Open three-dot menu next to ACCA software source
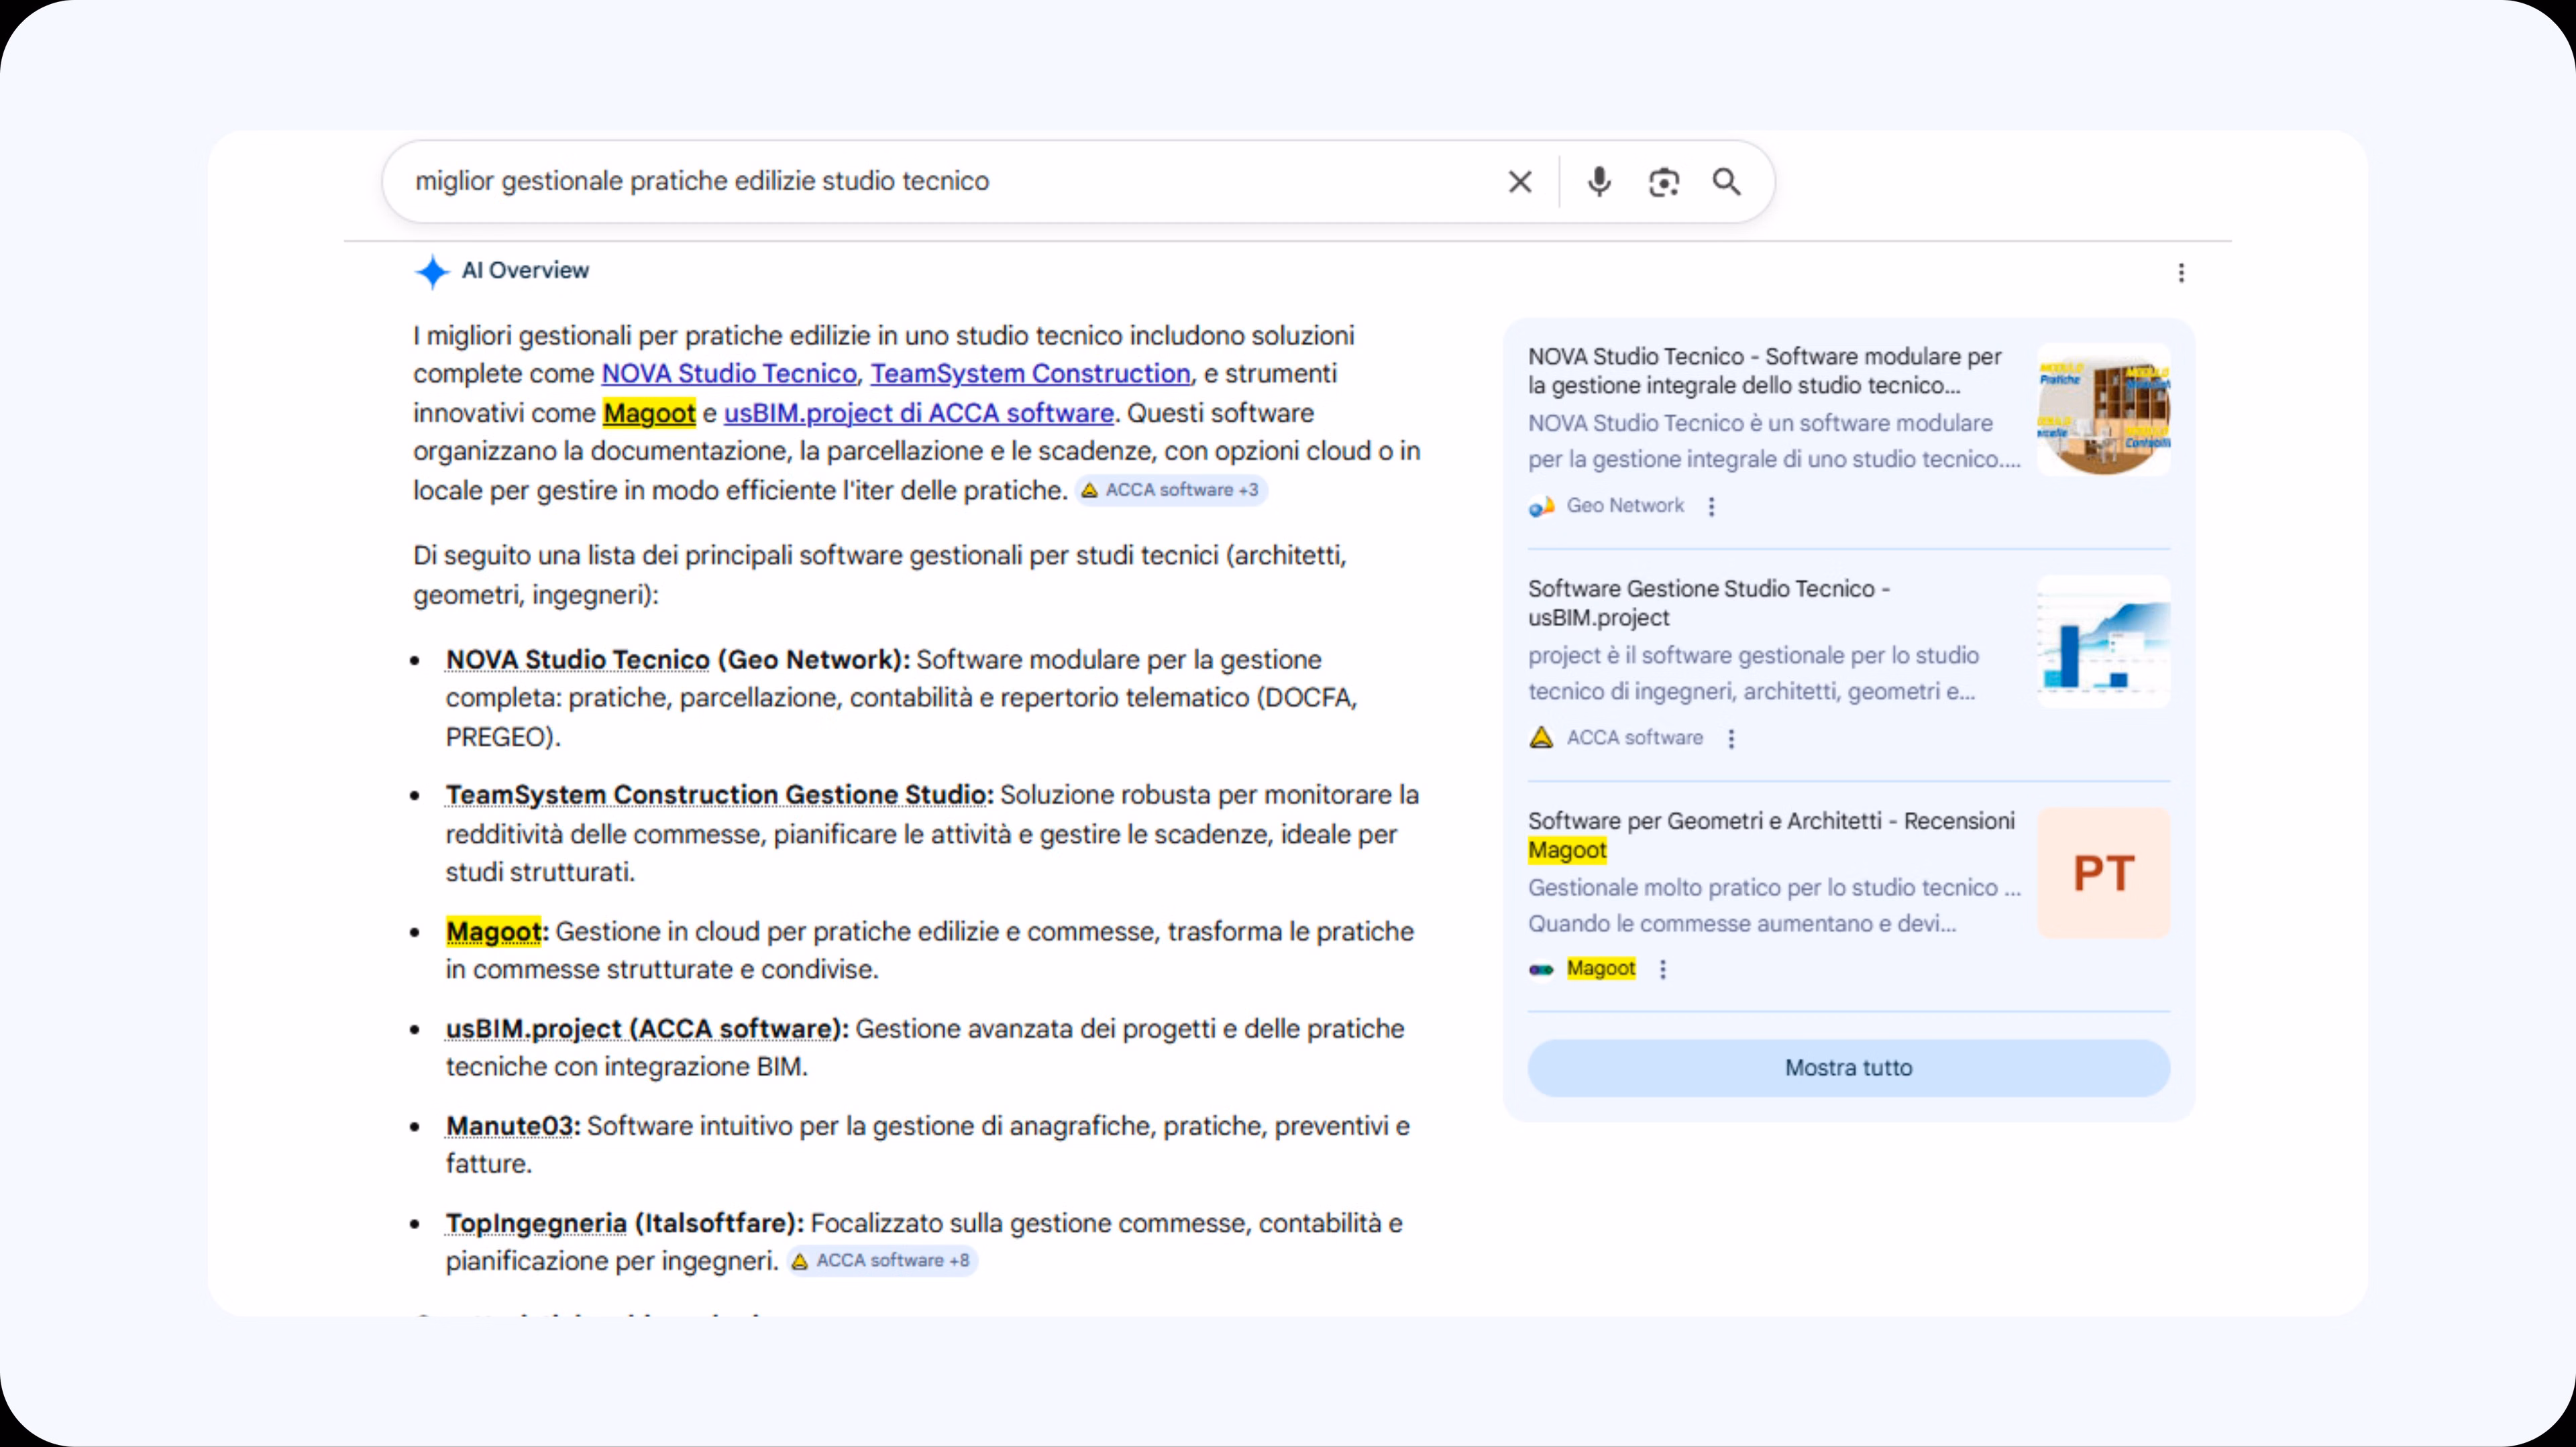This screenshot has height=1447, width=2576. [x=1731, y=738]
